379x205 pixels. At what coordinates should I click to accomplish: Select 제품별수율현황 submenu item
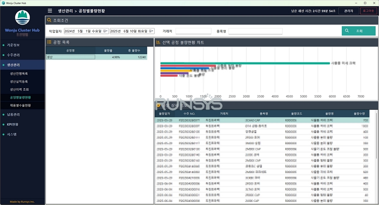click(x=20, y=105)
